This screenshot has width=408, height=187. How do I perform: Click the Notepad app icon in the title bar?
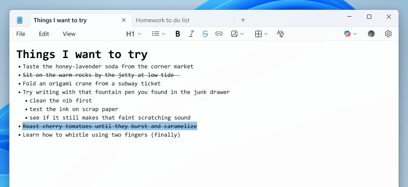(20, 20)
